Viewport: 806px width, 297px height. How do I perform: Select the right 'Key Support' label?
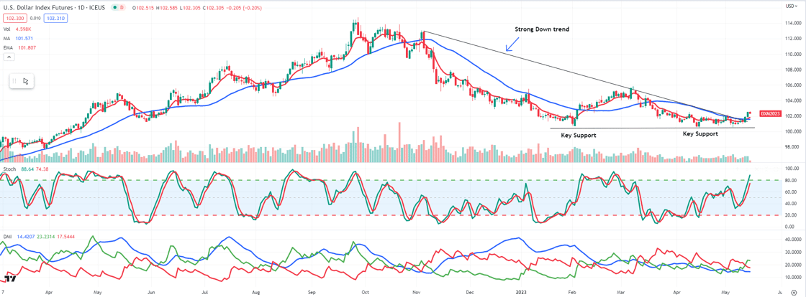[x=700, y=133]
